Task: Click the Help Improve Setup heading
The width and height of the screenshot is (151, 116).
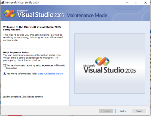Action: coord(16,53)
